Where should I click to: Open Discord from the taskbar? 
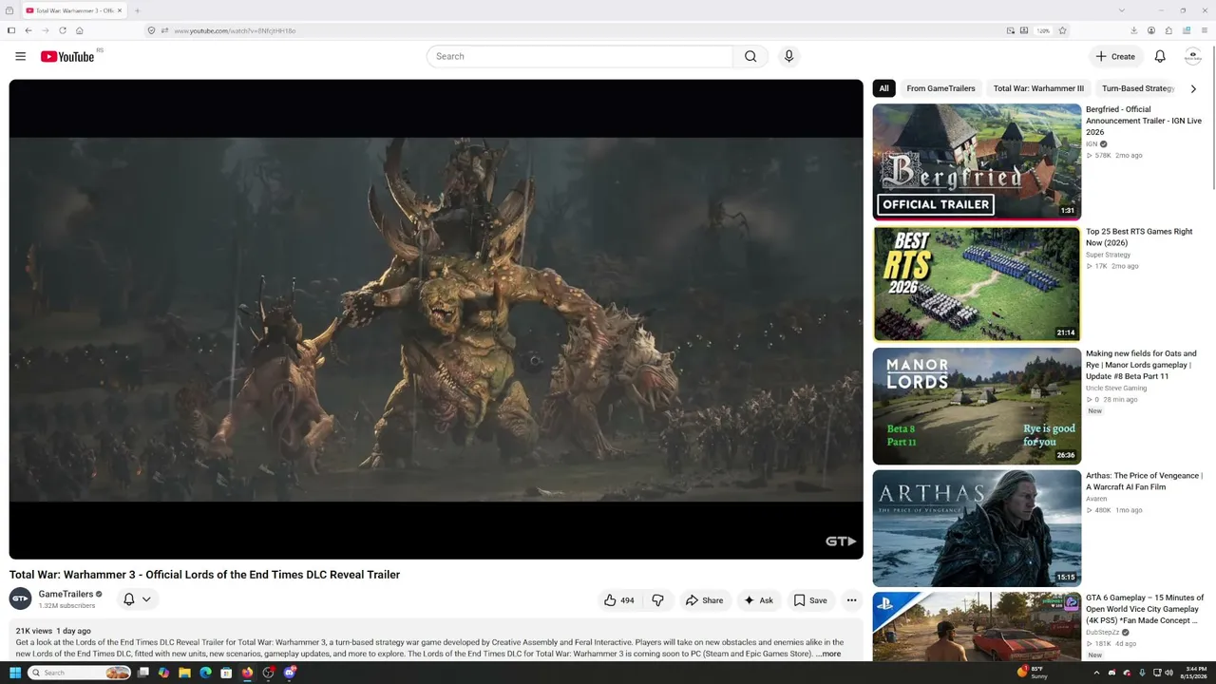coord(290,673)
